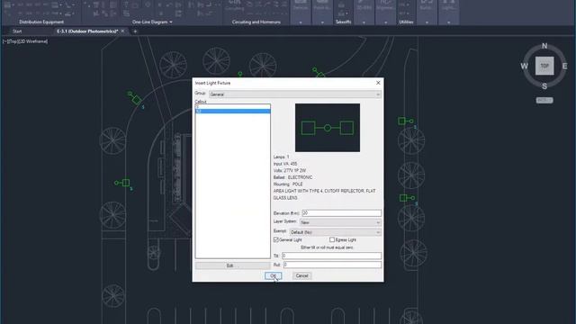Click the Circuiting and Homeruns panel title
Image resolution: width=576 pixels, height=324 pixels.
coord(256,22)
